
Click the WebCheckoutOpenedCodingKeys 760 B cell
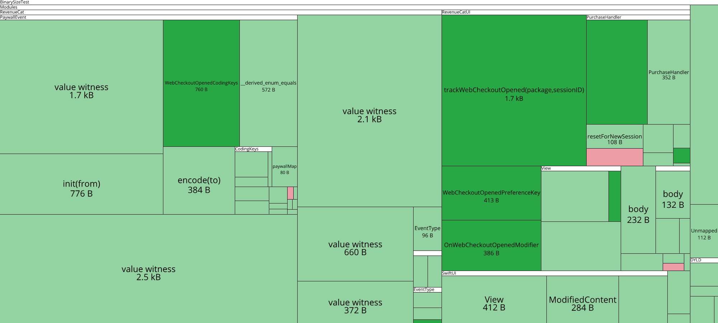tap(201, 83)
